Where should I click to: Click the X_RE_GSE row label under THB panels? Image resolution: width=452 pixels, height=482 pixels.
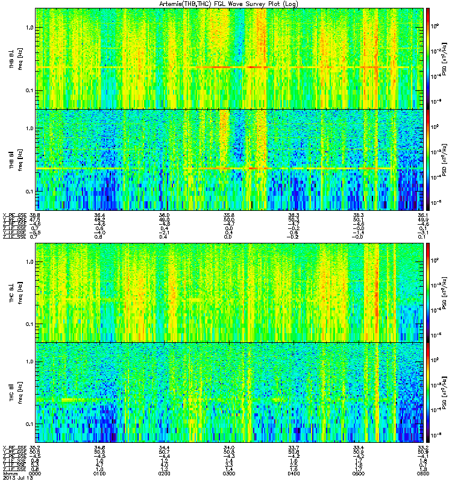pyautogui.click(x=14, y=215)
